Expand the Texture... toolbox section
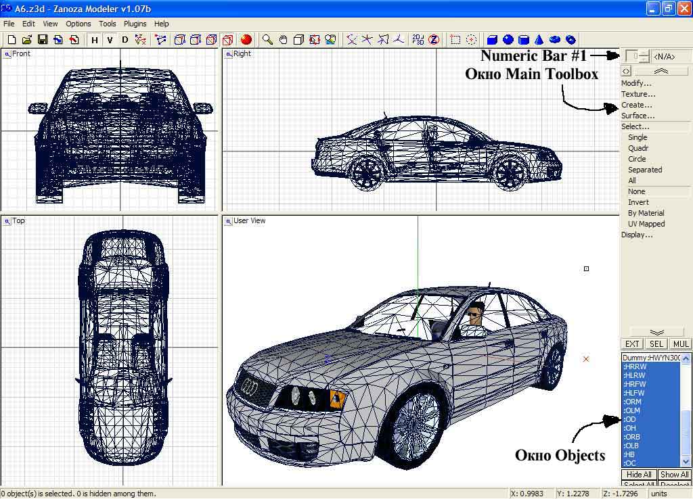Viewport: 693px width, 499px height. [638, 94]
